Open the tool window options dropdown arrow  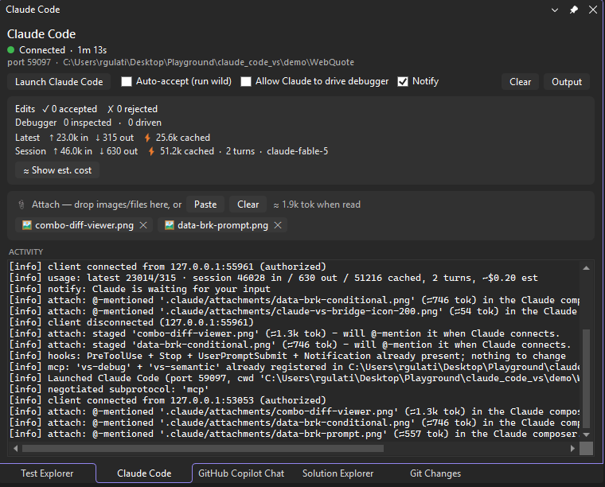coord(555,10)
